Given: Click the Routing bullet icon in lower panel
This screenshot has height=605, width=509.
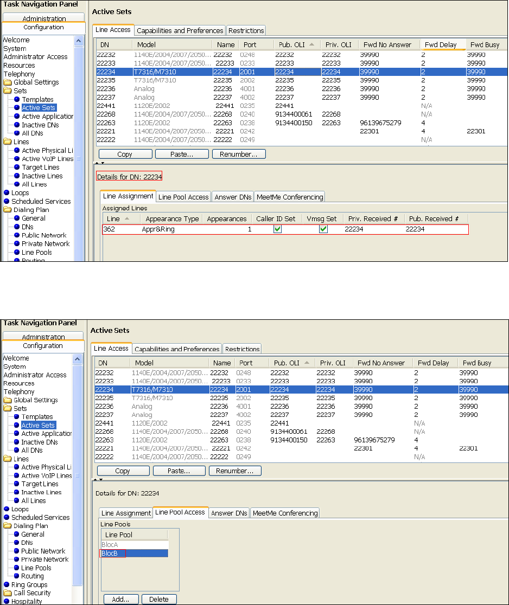Looking at the screenshot, I should (16, 576).
